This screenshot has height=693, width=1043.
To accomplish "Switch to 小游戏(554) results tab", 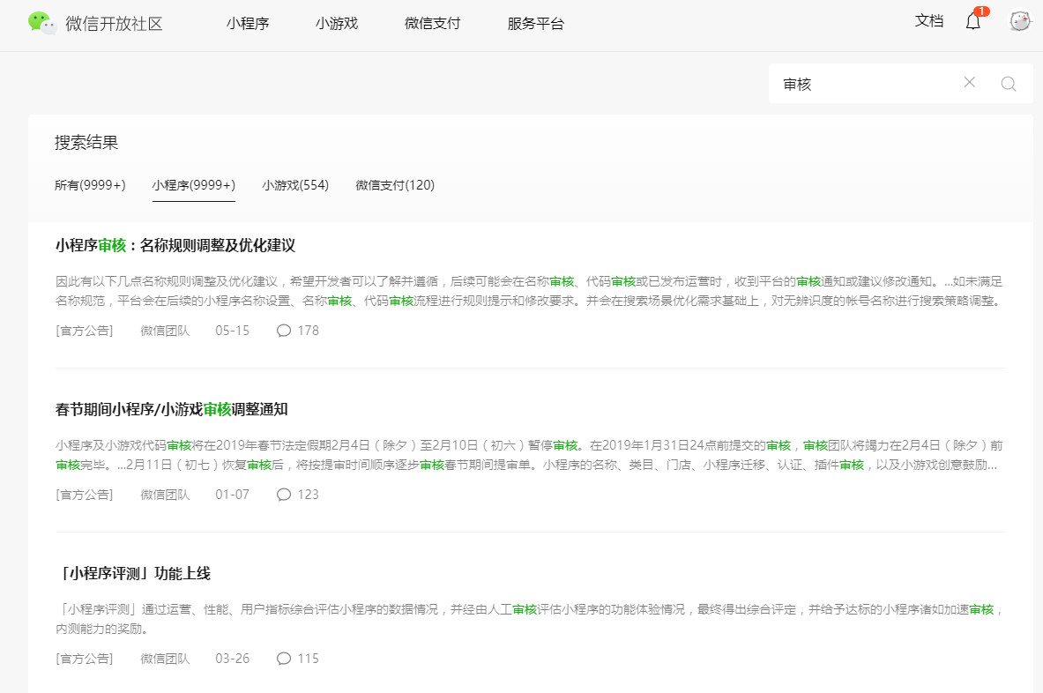I will click(x=295, y=185).
